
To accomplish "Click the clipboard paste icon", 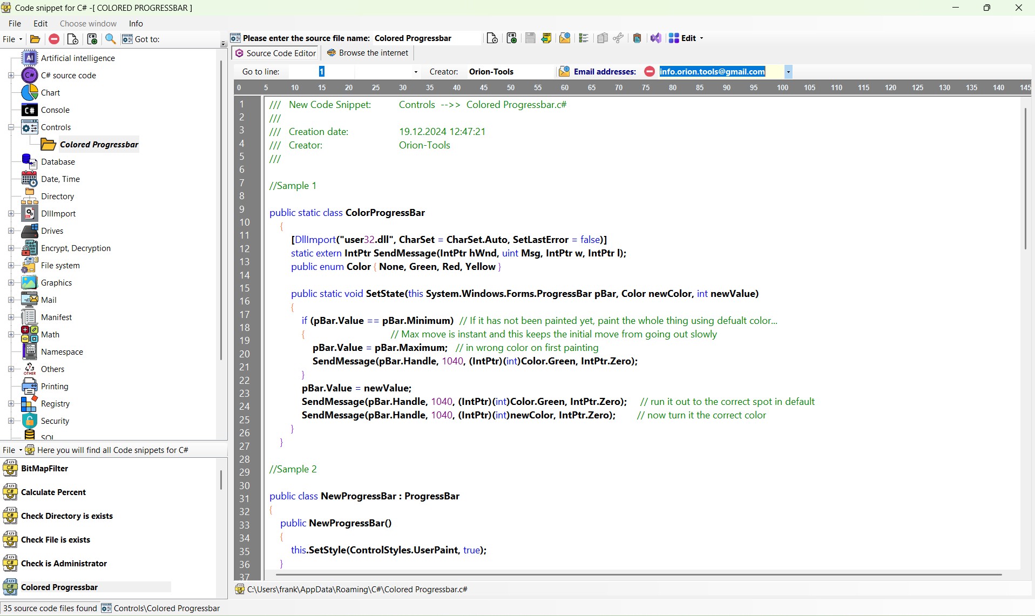I will [x=637, y=38].
